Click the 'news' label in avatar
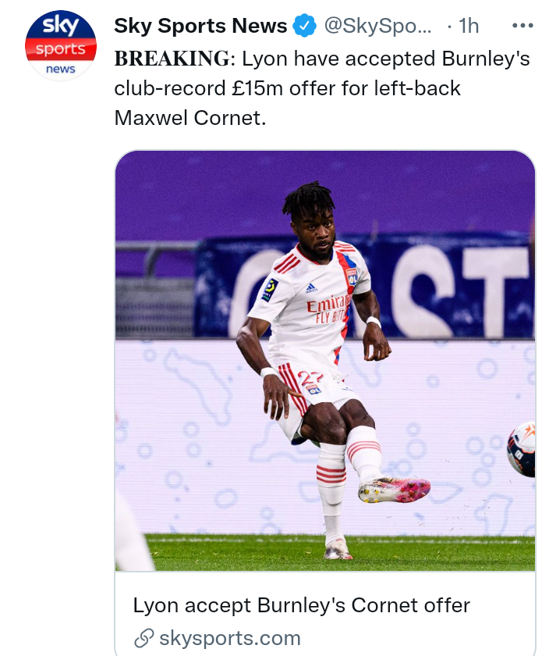 click(61, 69)
